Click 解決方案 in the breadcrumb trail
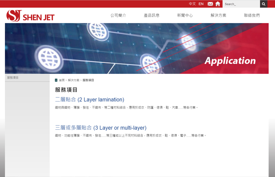Viewport: 275px width, 177px height. point(73,80)
